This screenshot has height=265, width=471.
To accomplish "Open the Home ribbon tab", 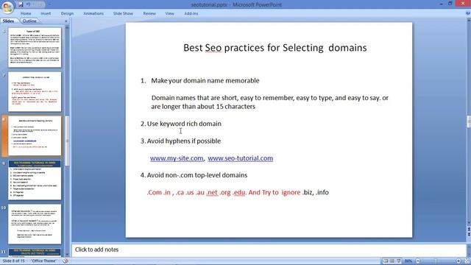I will pos(26,13).
